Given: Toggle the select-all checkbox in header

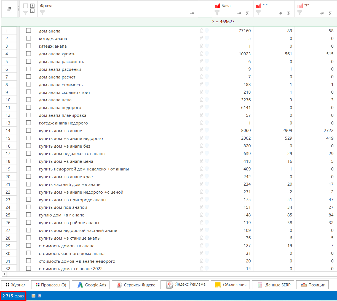Looking at the screenshot, I should click(x=25, y=6).
